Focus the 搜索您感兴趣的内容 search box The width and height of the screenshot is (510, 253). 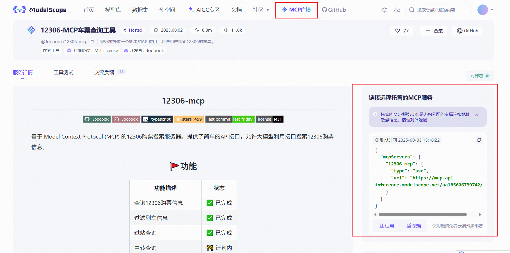tap(438, 10)
